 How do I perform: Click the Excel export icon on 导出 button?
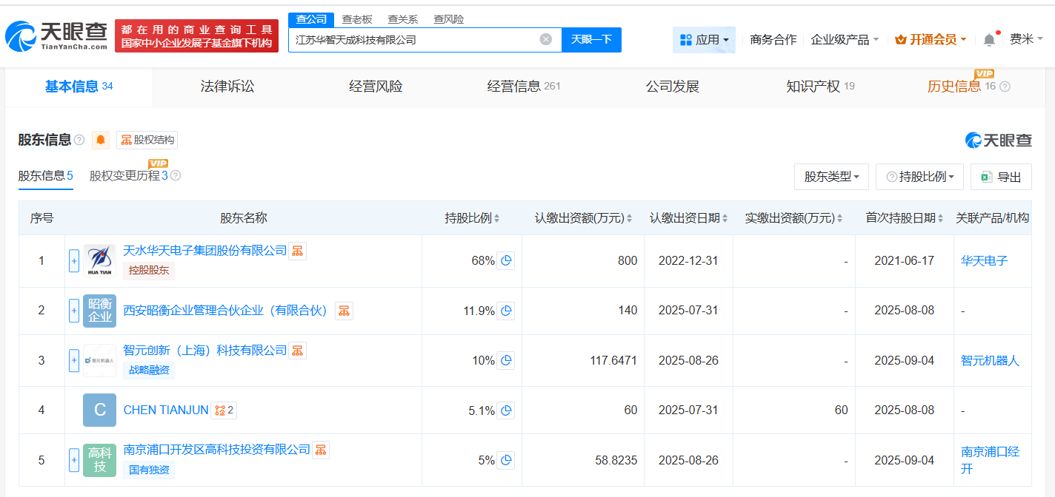click(x=986, y=176)
